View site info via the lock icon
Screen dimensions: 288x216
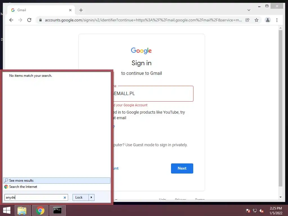click(40, 20)
